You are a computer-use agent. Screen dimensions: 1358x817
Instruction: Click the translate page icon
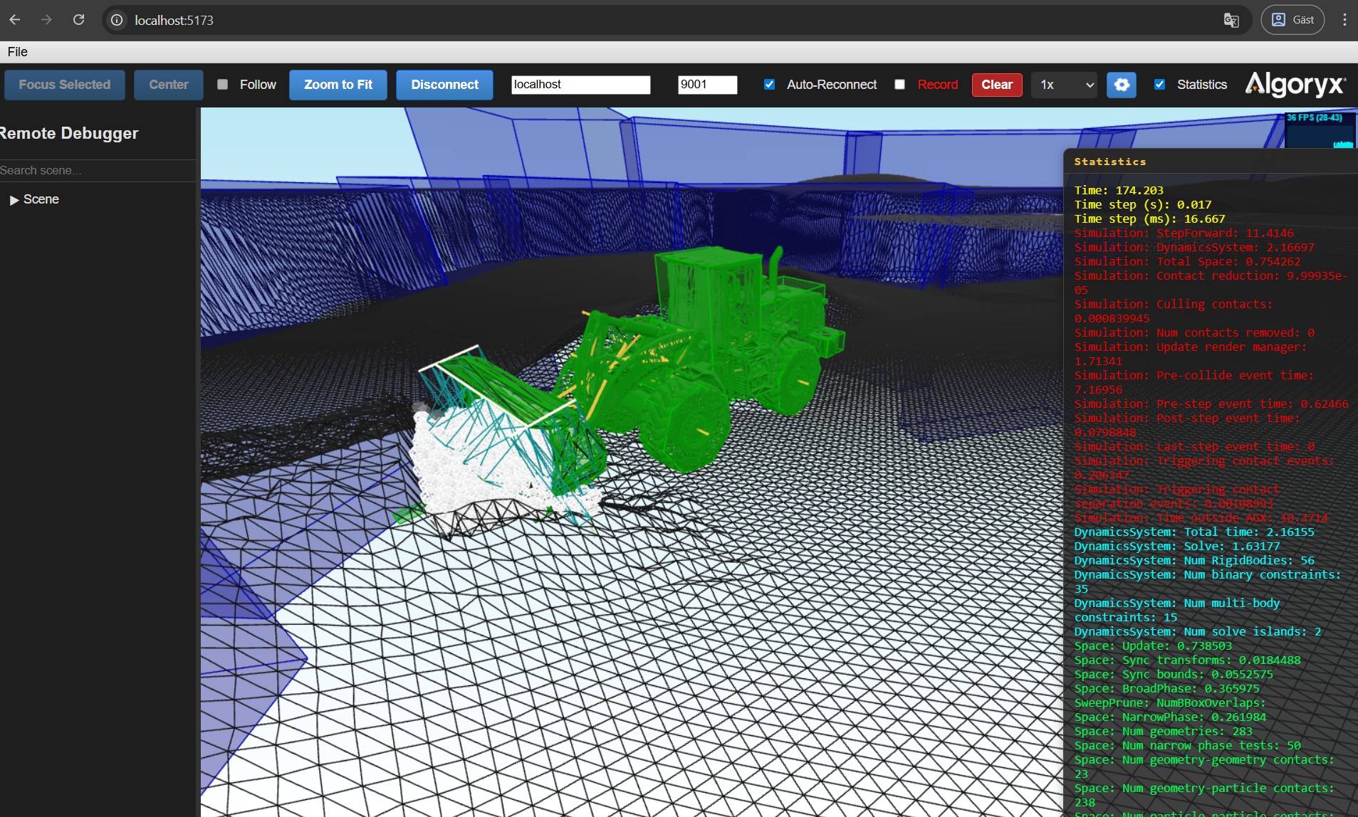(1231, 20)
